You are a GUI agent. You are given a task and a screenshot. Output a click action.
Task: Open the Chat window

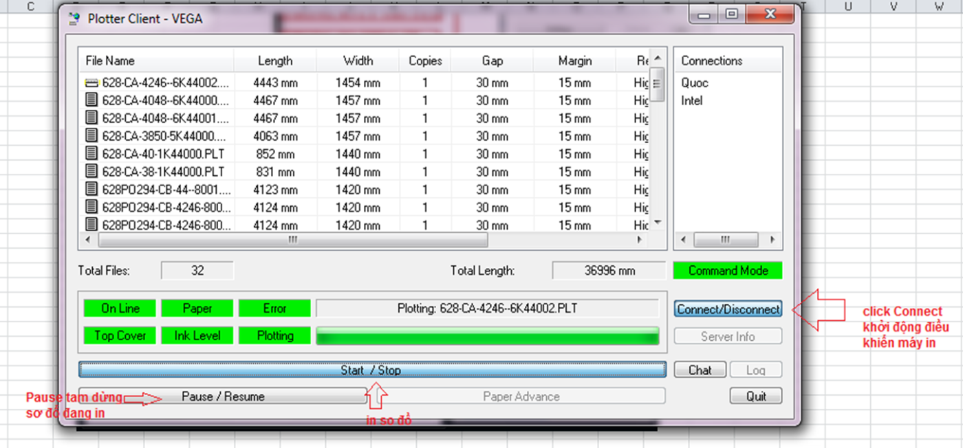[700, 370]
